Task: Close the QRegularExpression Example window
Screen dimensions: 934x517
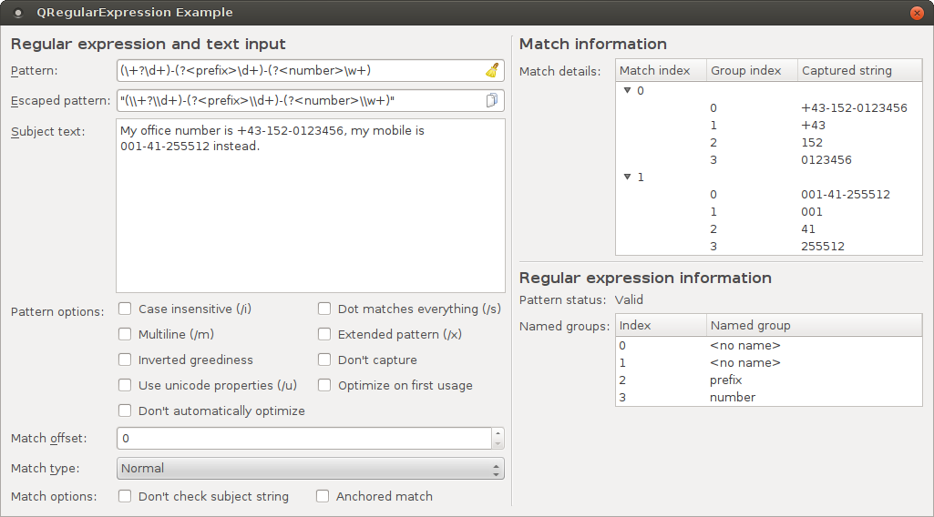Action: (x=917, y=13)
